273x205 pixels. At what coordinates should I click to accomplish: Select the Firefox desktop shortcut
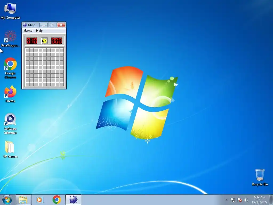coord(10,94)
